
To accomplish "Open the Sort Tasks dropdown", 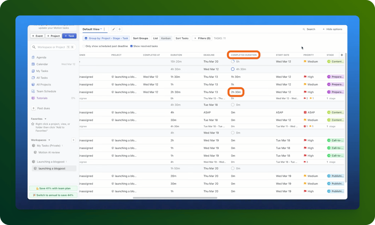I will tap(182, 38).
